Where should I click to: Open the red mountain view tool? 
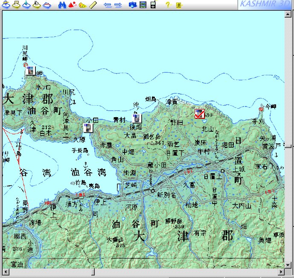pos(72,5)
